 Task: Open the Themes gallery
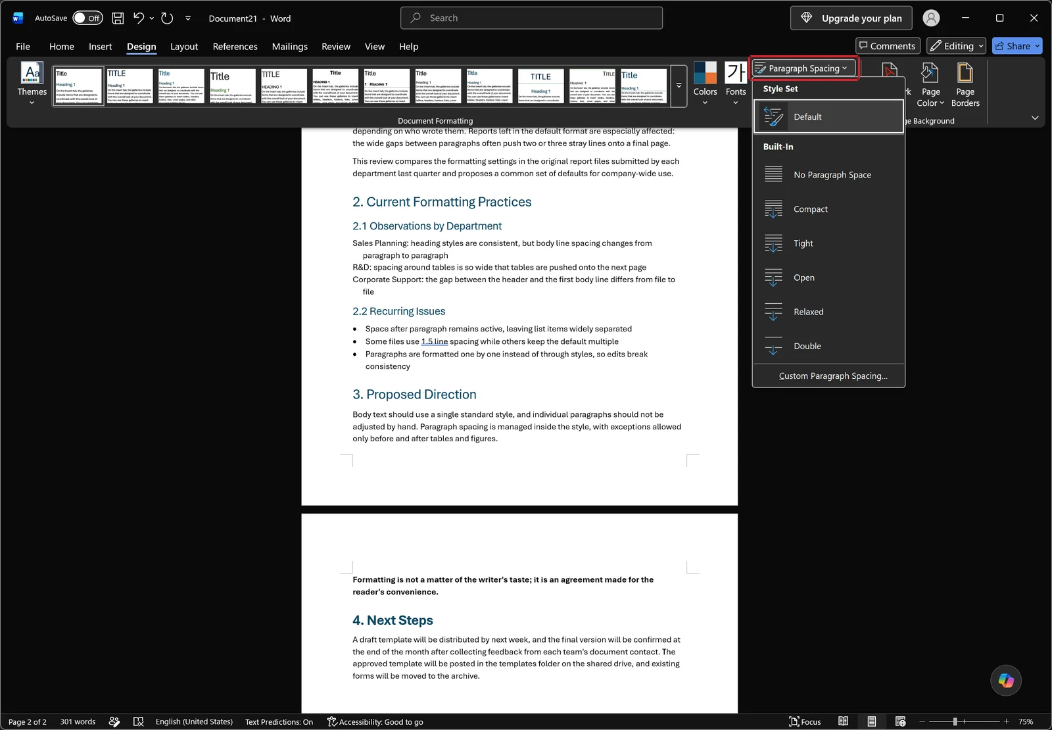[32, 83]
